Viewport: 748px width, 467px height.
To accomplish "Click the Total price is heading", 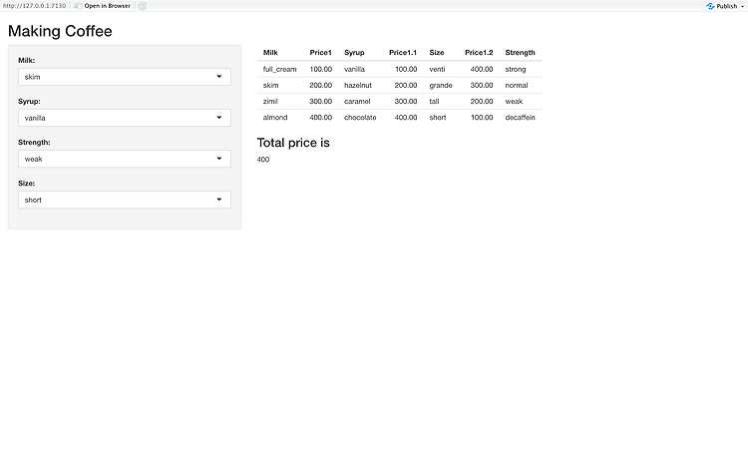I will 293,143.
